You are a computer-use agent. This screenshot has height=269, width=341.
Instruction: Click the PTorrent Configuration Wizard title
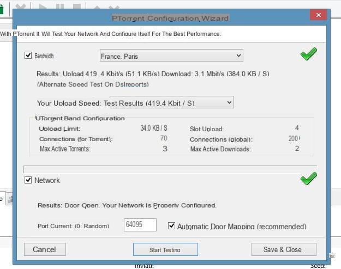click(x=170, y=18)
